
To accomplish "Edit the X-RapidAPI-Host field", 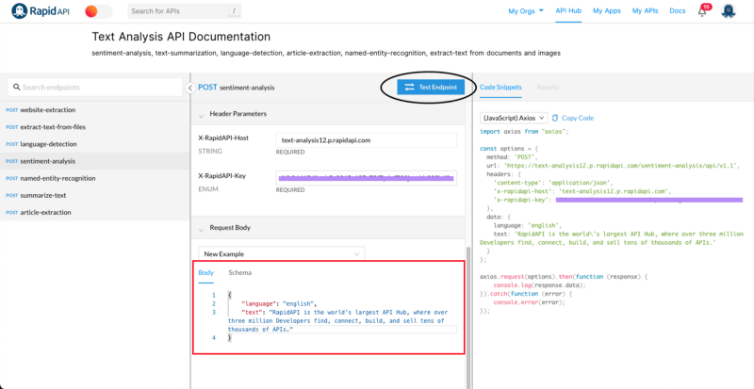I will coord(366,140).
